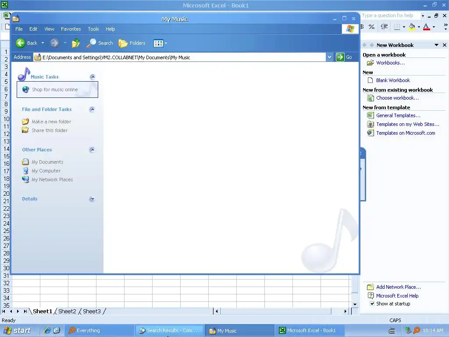
Task: Open the Views icon in toolbar
Action: click(158, 43)
